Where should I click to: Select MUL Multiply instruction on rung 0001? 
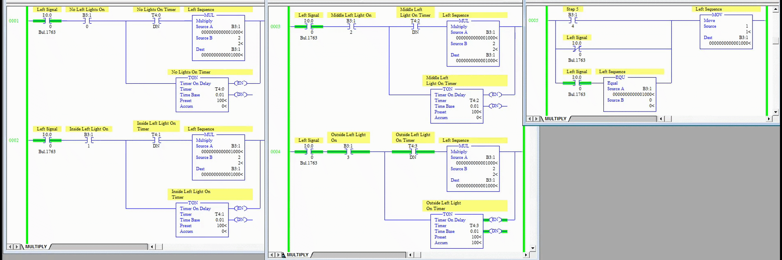click(x=219, y=38)
